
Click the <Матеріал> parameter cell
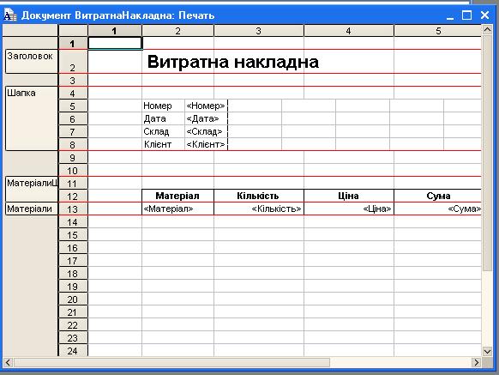point(177,209)
